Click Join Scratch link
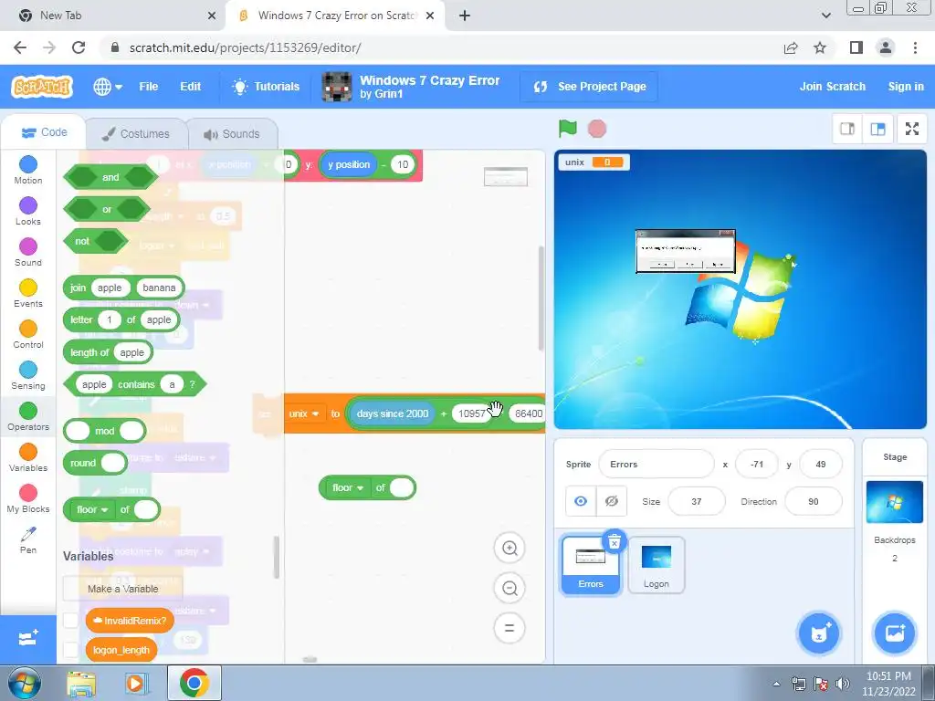The image size is (935, 701). (833, 87)
